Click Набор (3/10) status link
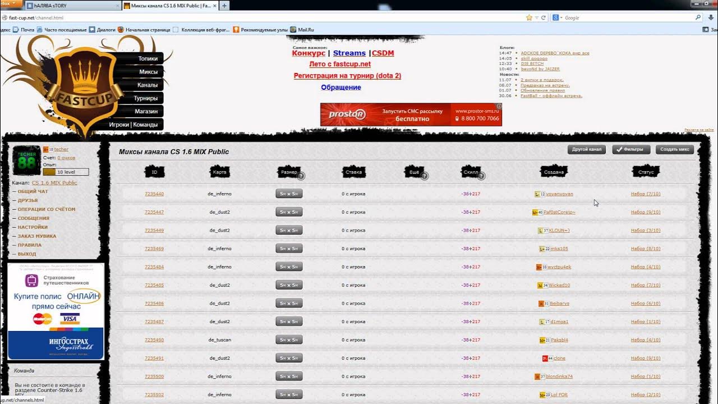Image resolution: width=718 pixels, height=404 pixels. [646, 231]
